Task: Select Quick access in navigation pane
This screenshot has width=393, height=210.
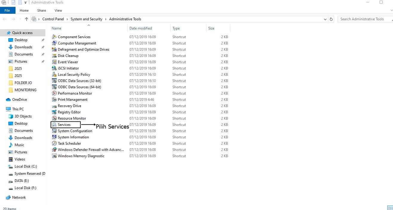Action: click(x=23, y=33)
